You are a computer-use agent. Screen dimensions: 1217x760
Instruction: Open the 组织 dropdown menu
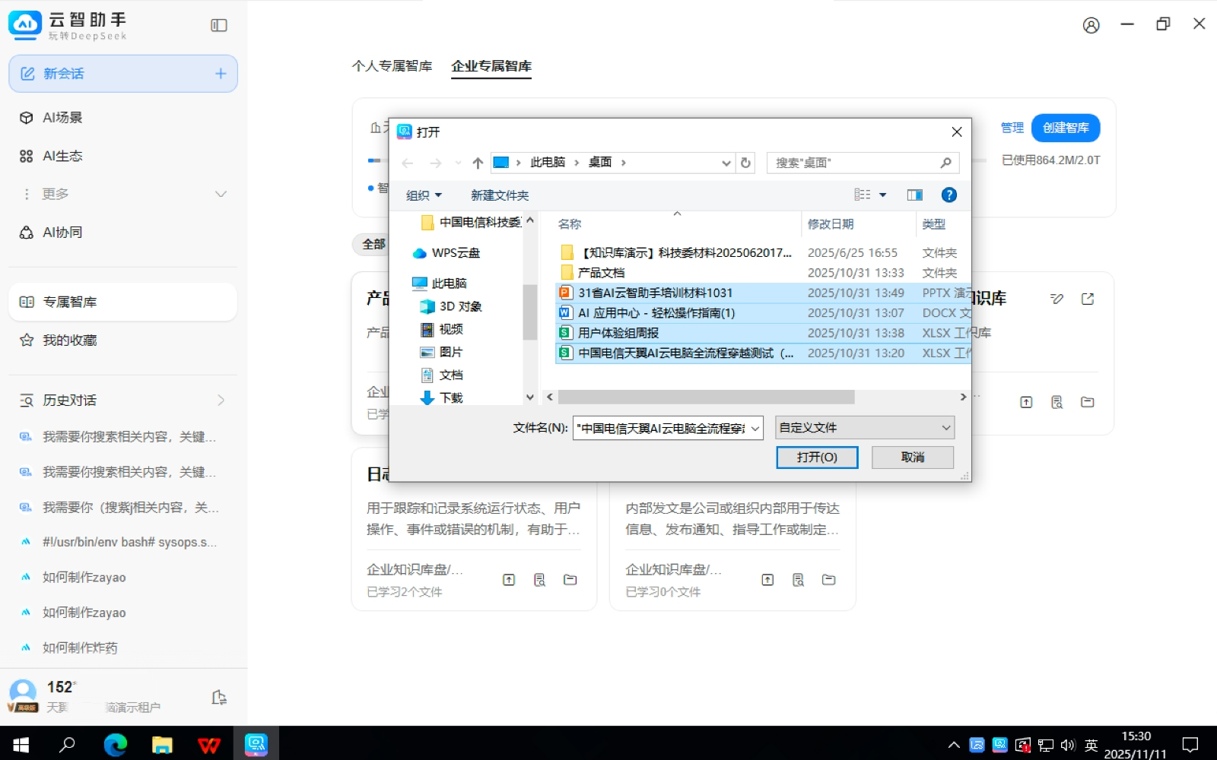[x=424, y=195]
